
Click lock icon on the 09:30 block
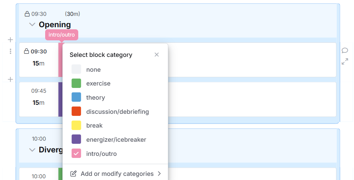(27, 51)
